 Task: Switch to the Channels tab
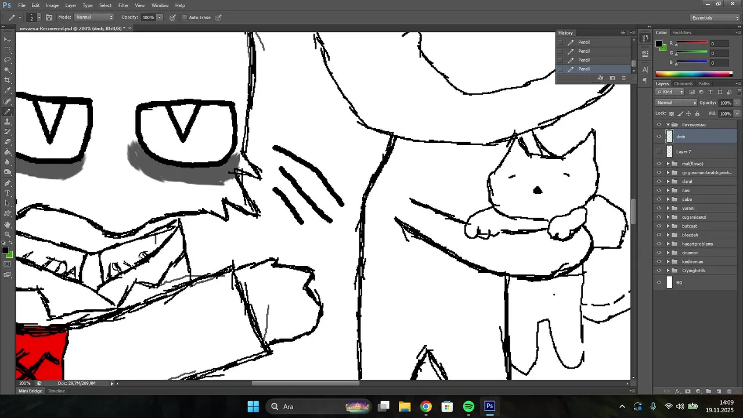click(x=683, y=84)
